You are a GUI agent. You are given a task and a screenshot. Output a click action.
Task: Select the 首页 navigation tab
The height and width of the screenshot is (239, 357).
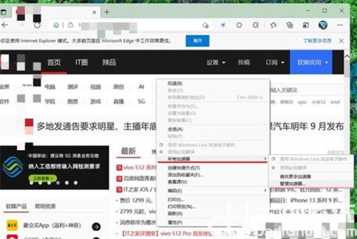pyautogui.click(x=54, y=62)
